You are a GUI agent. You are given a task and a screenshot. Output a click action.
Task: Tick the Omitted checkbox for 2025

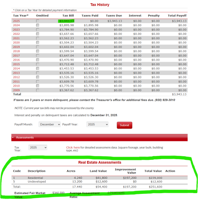click(x=38, y=21)
